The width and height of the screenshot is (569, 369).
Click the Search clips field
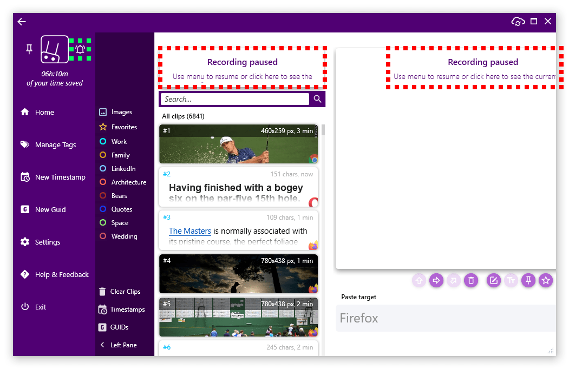pyautogui.click(x=234, y=99)
